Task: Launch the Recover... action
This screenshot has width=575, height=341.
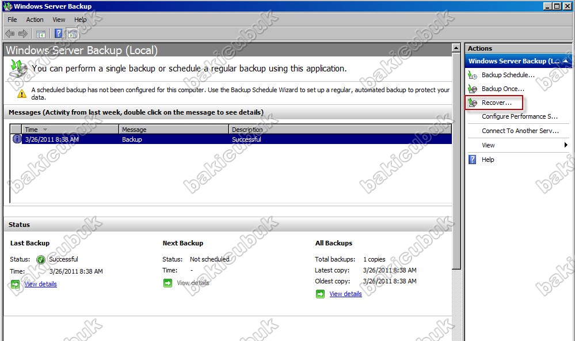Action: 497,103
